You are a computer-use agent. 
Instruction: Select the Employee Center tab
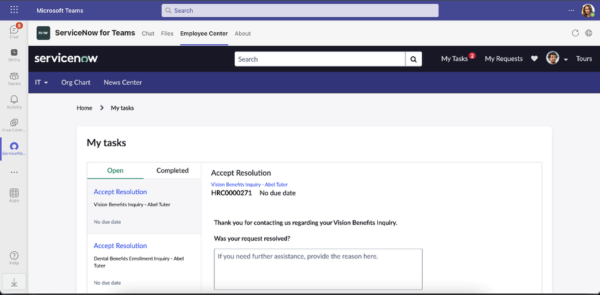click(x=204, y=33)
